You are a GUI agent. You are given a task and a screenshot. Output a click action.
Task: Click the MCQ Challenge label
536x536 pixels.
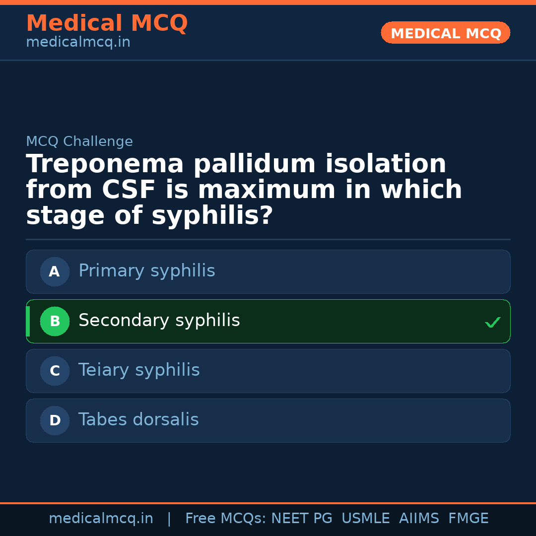pyautogui.click(x=79, y=141)
